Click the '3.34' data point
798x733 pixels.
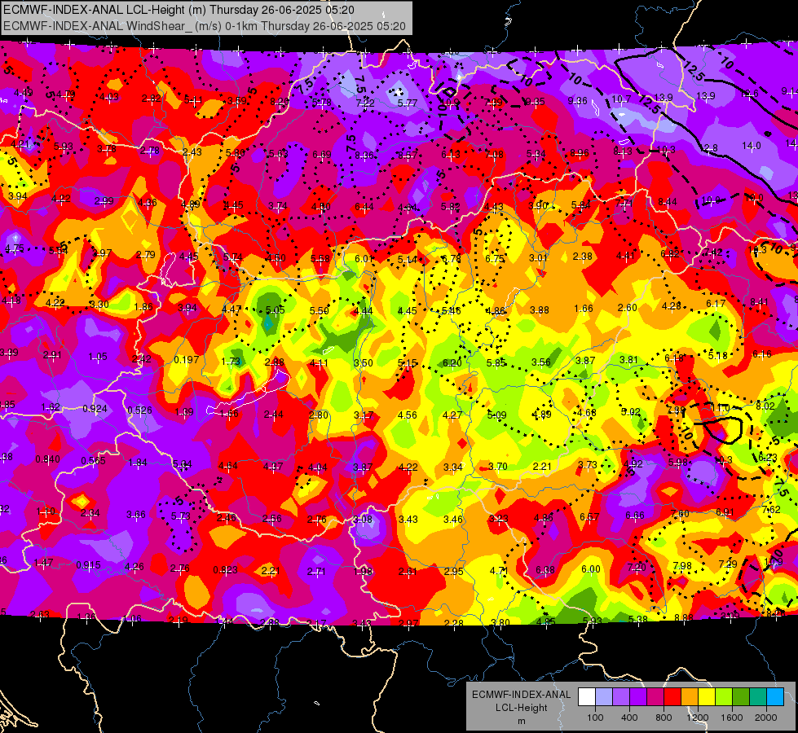[452, 467]
